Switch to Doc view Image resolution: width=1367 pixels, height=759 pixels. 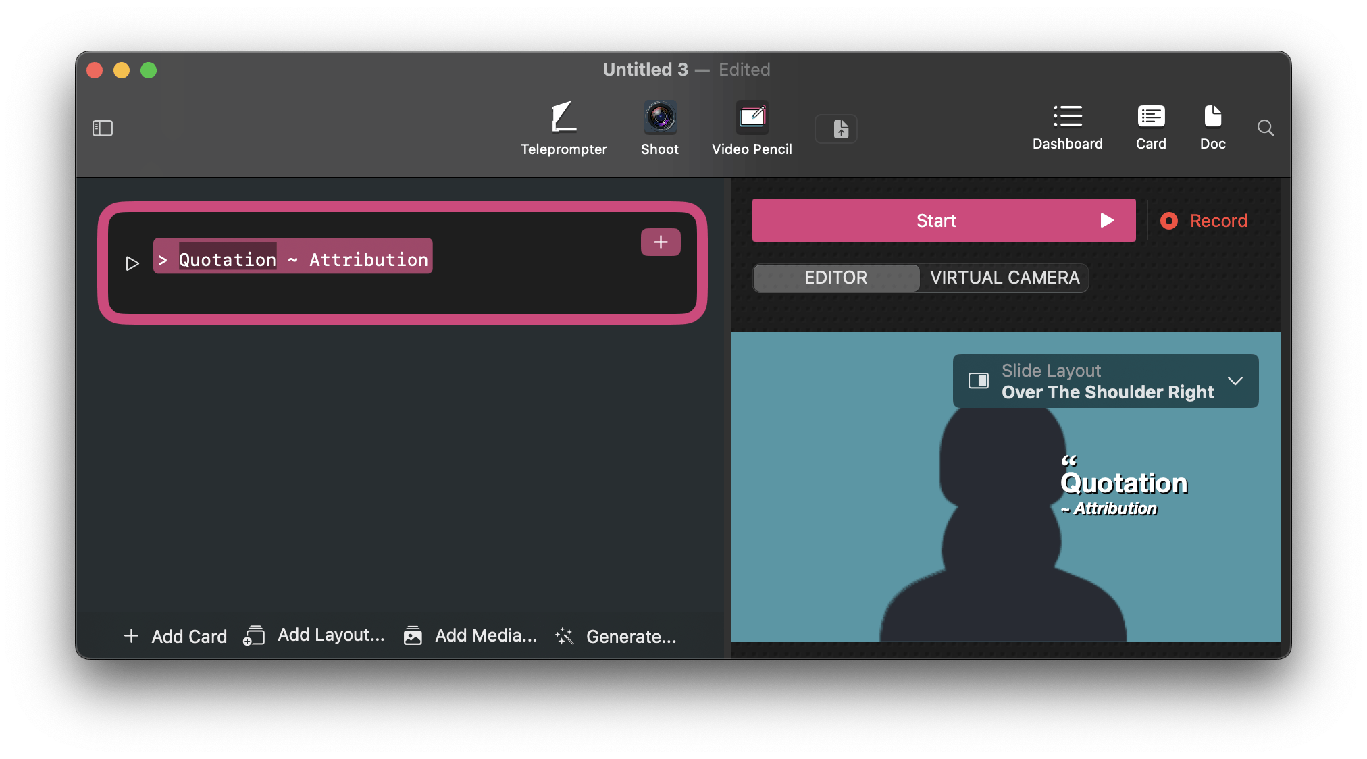pos(1212,128)
